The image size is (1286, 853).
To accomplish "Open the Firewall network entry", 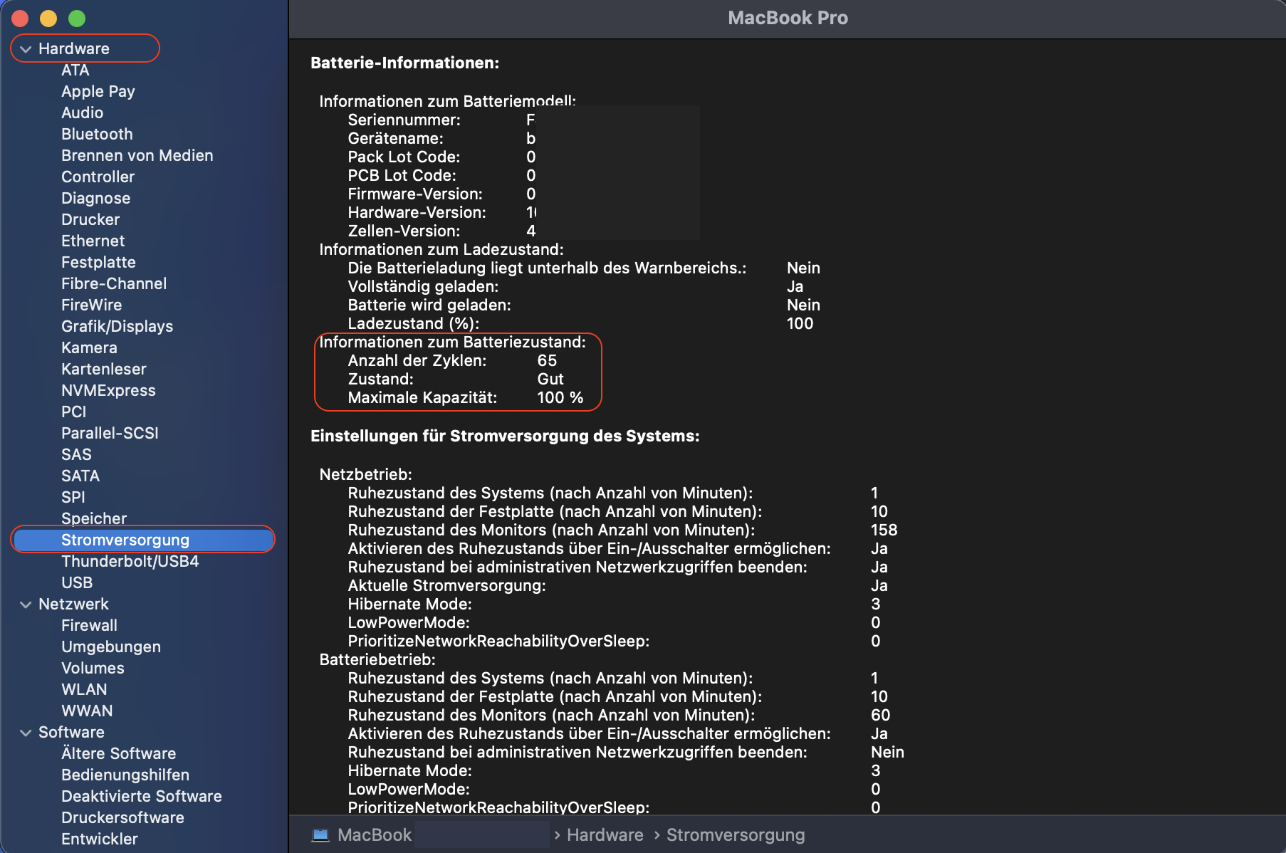I will tap(89, 625).
